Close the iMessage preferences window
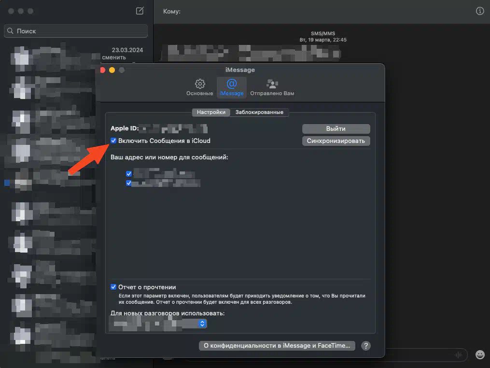The width and height of the screenshot is (490, 368). pos(103,70)
